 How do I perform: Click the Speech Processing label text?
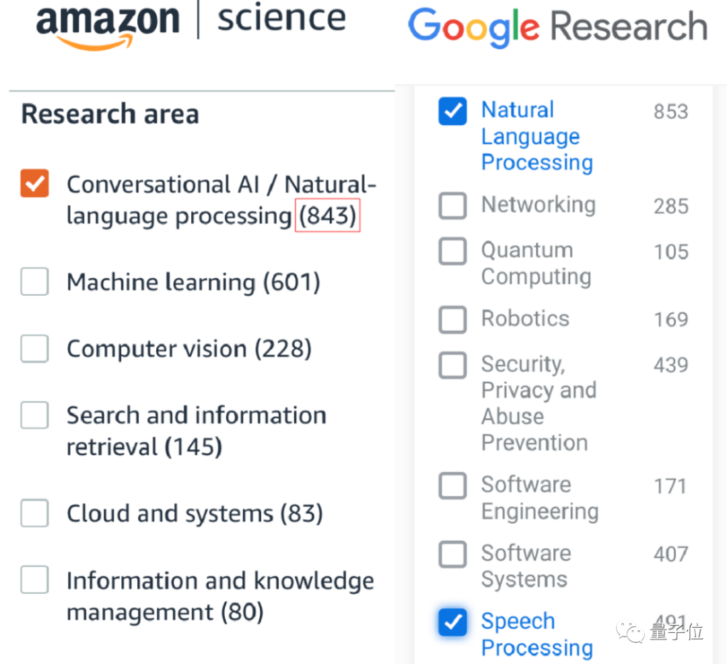[x=537, y=635]
